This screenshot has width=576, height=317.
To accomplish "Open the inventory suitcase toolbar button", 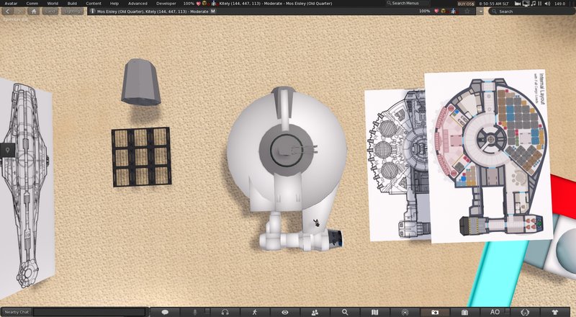I will [x=464, y=312].
